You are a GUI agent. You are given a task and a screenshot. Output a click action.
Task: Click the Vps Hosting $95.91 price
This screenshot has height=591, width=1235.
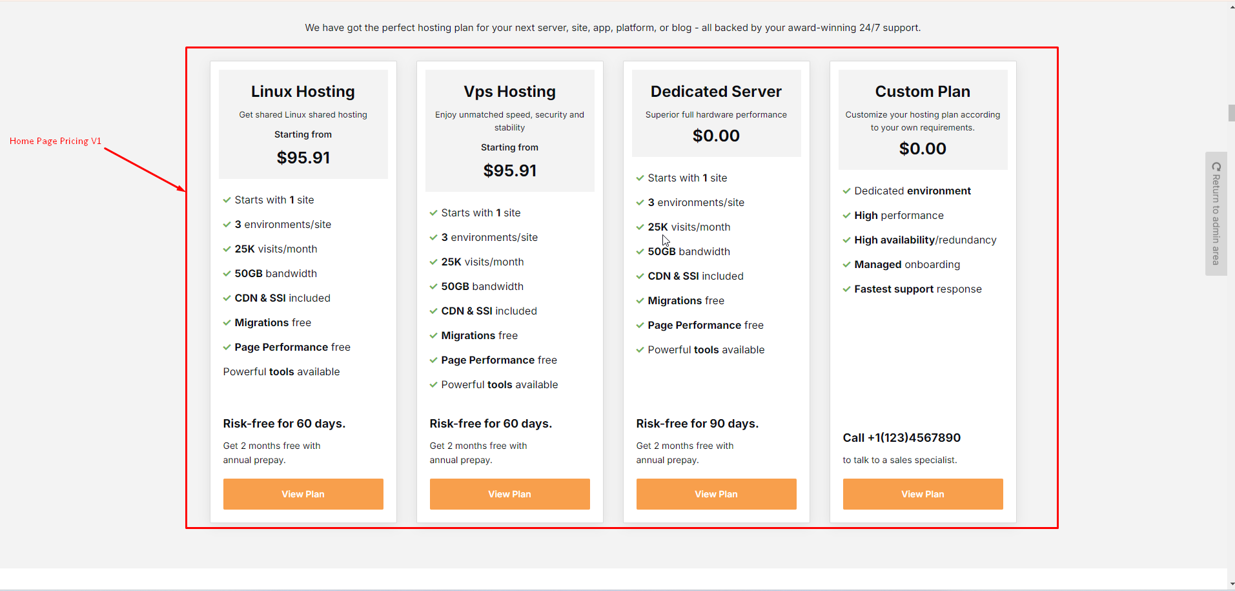509,171
